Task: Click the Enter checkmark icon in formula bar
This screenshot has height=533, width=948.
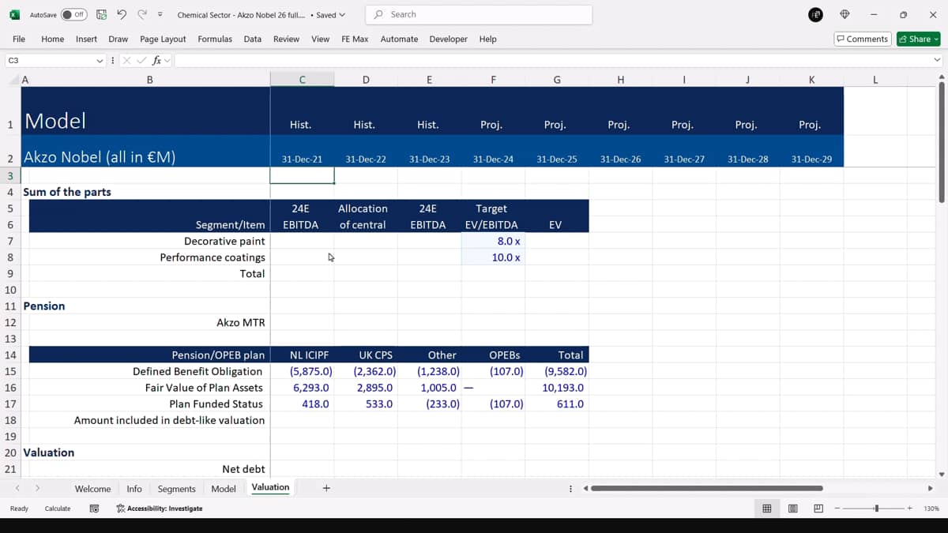Action: point(141,61)
